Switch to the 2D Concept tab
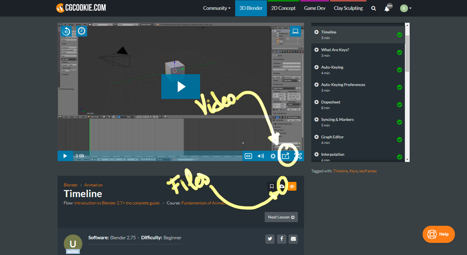 coord(283,8)
